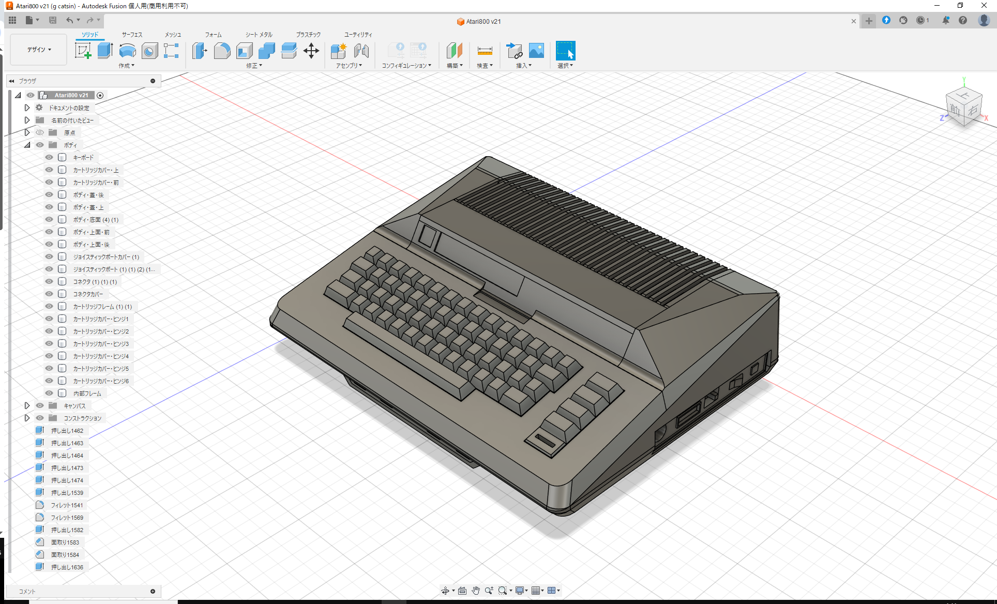Collapse the ボディ folder
Viewport: 997px width, 604px height.
27,145
